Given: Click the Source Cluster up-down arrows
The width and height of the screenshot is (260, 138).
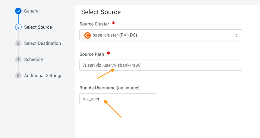Looking at the screenshot, I should [236, 35].
